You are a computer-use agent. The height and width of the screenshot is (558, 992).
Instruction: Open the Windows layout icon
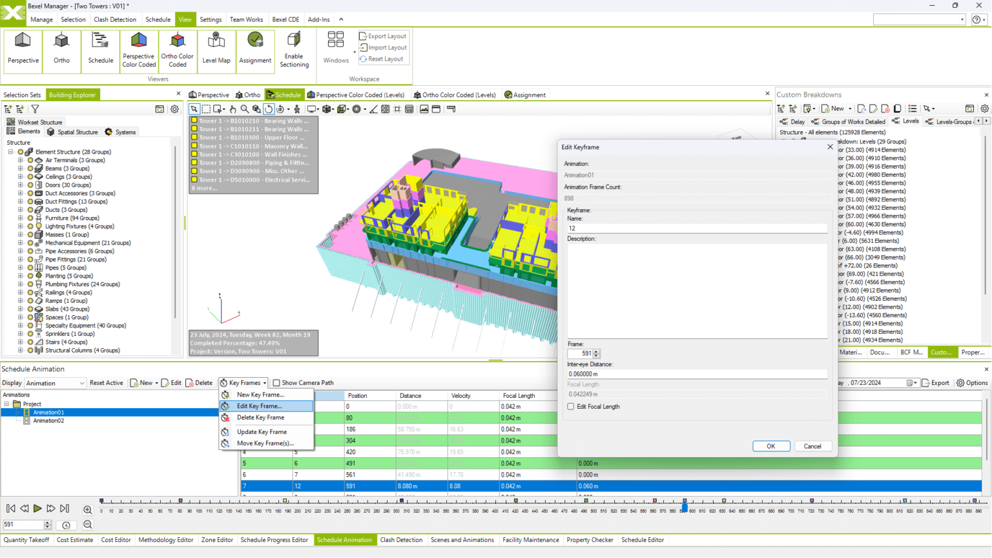336,48
